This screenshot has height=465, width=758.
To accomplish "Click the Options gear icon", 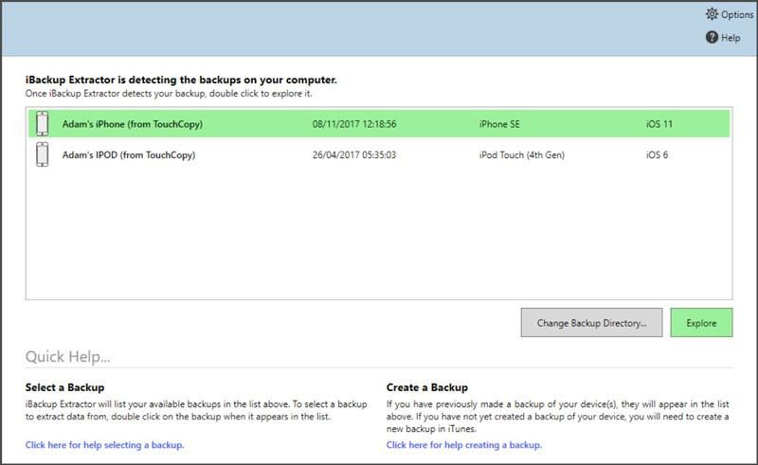I will (x=712, y=14).
